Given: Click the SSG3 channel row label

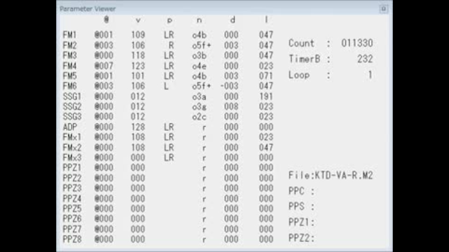Looking at the screenshot, I should (72, 116).
